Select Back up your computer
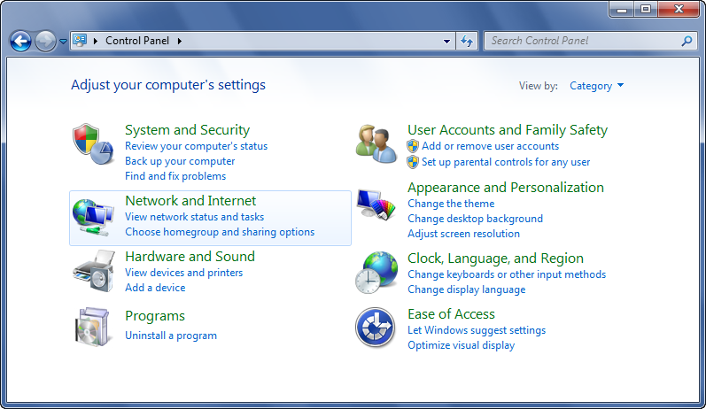 click(180, 161)
